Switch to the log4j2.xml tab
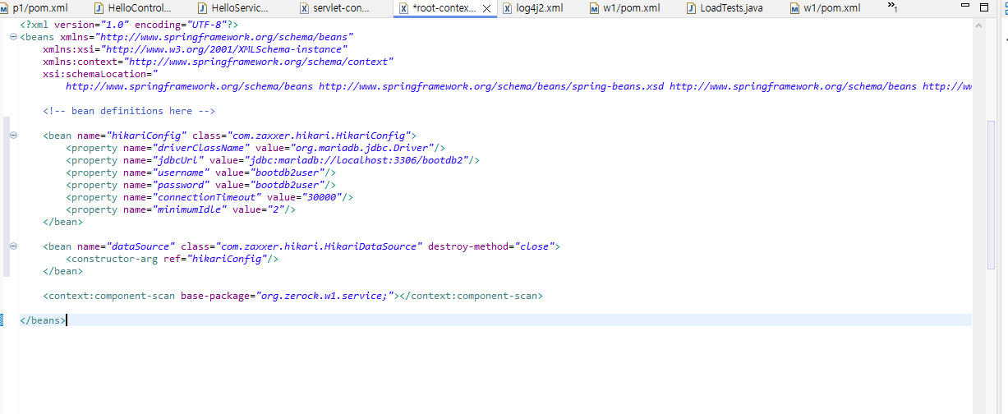 point(532,8)
